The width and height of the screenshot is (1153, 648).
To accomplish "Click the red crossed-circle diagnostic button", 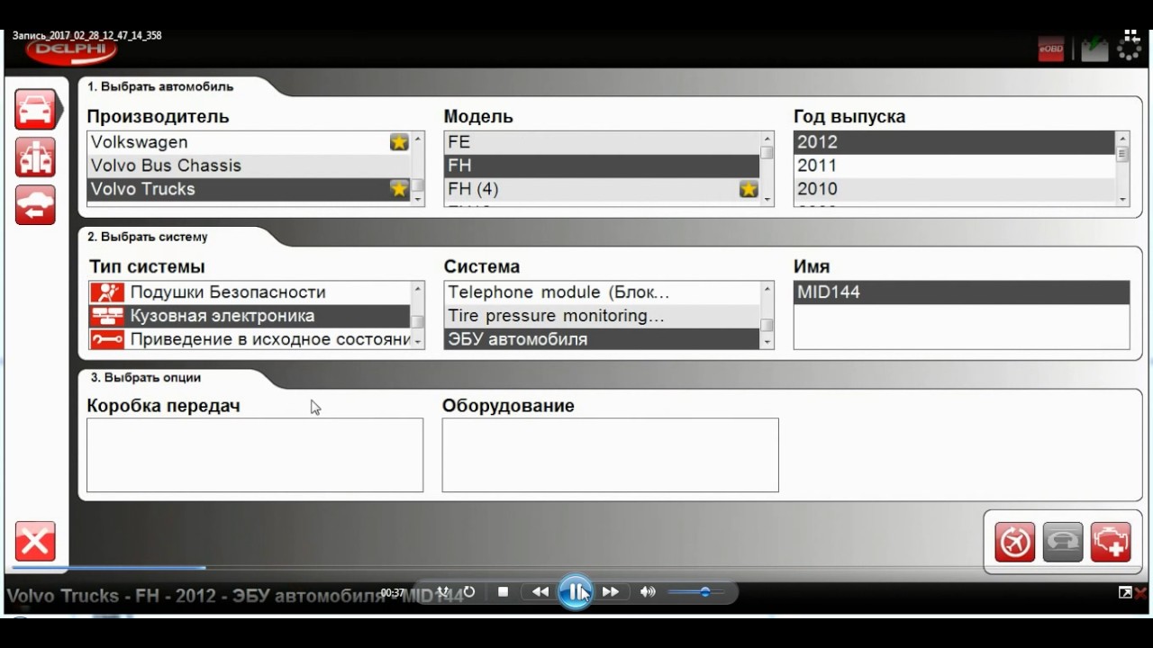I will pos(1015,543).
